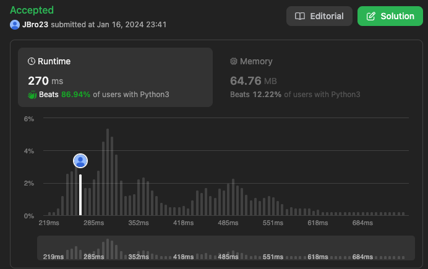This screenshot has height=269, width=428.
Task: Click the 6% y-axis label
Action: 29,119
